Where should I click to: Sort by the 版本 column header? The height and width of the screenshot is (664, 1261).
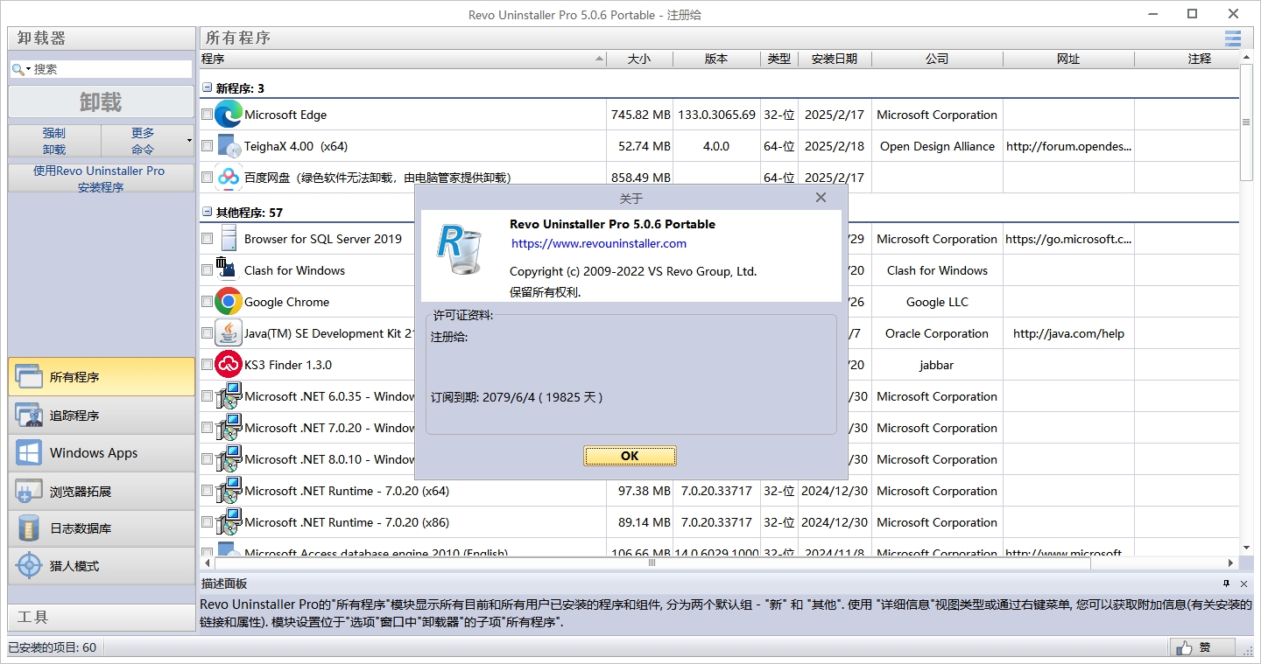point(716,59)
